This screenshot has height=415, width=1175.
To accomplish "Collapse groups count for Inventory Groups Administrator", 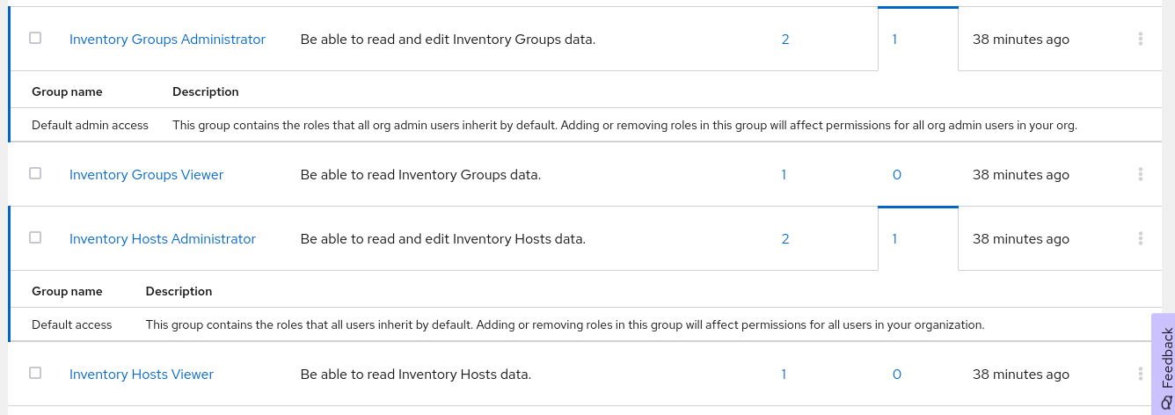I will click(894, 40).
